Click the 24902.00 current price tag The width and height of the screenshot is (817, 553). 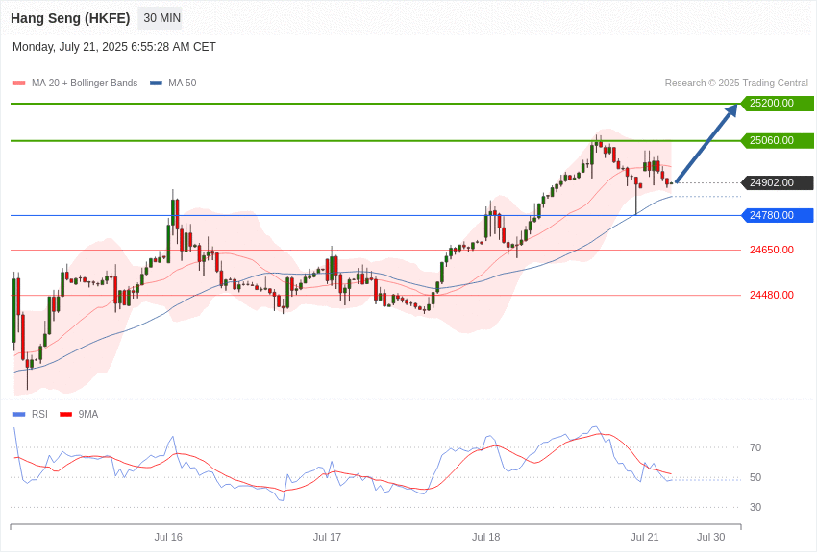777,182
